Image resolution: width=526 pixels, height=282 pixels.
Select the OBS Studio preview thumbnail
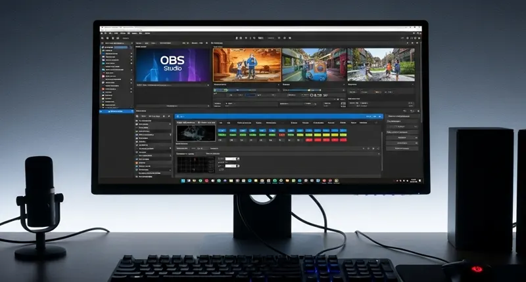pos(173,65)
